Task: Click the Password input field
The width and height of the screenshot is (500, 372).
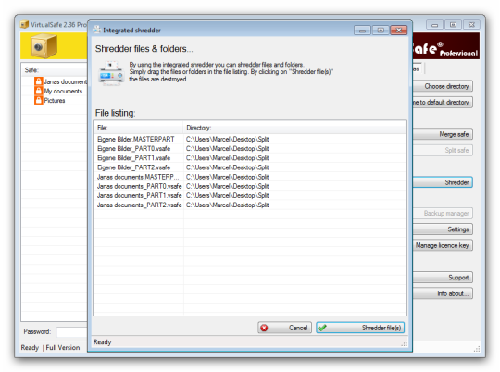Action: (x=72, y=332)
